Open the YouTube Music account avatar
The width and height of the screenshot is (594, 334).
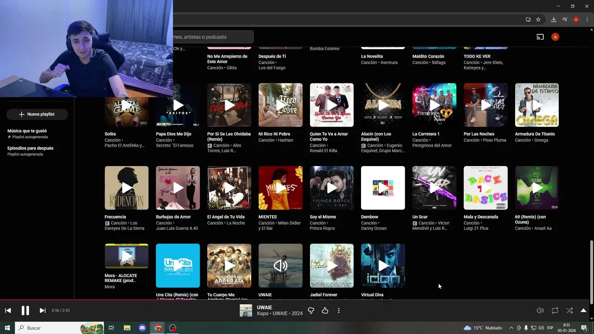coord(555,37)
